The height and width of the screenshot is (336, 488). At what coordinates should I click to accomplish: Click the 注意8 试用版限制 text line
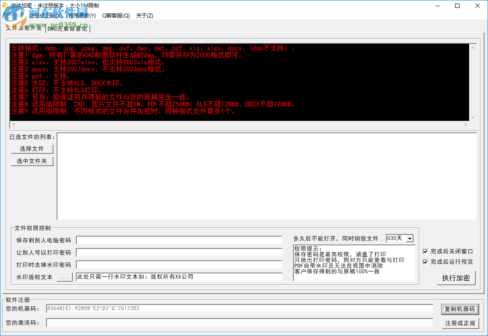[x=153, y=104]
